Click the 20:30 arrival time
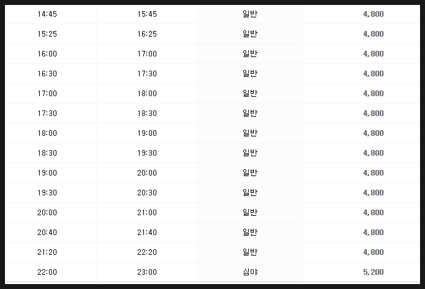 (x=147, y=193)
